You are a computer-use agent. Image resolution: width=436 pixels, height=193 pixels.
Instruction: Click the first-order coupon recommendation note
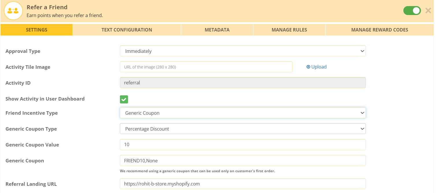point(197,171)
